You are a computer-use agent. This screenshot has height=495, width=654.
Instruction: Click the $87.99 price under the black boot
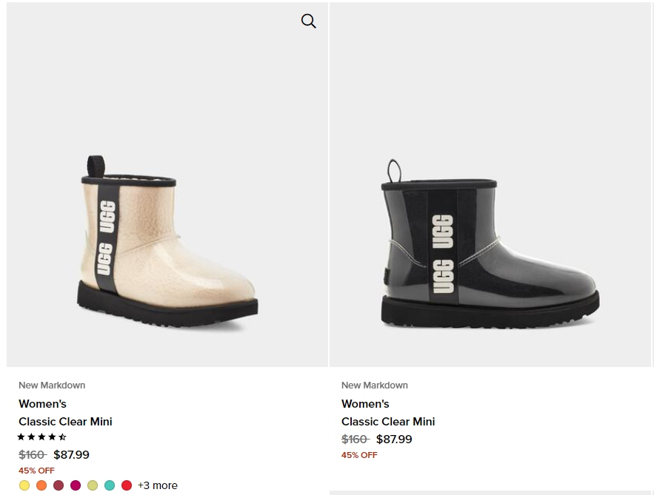click(x=394, y=440)
